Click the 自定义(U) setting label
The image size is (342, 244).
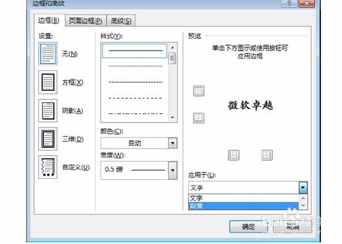[x=76, y=168]
